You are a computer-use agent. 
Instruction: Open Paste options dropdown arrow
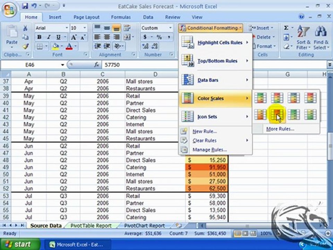click(12, 47)
